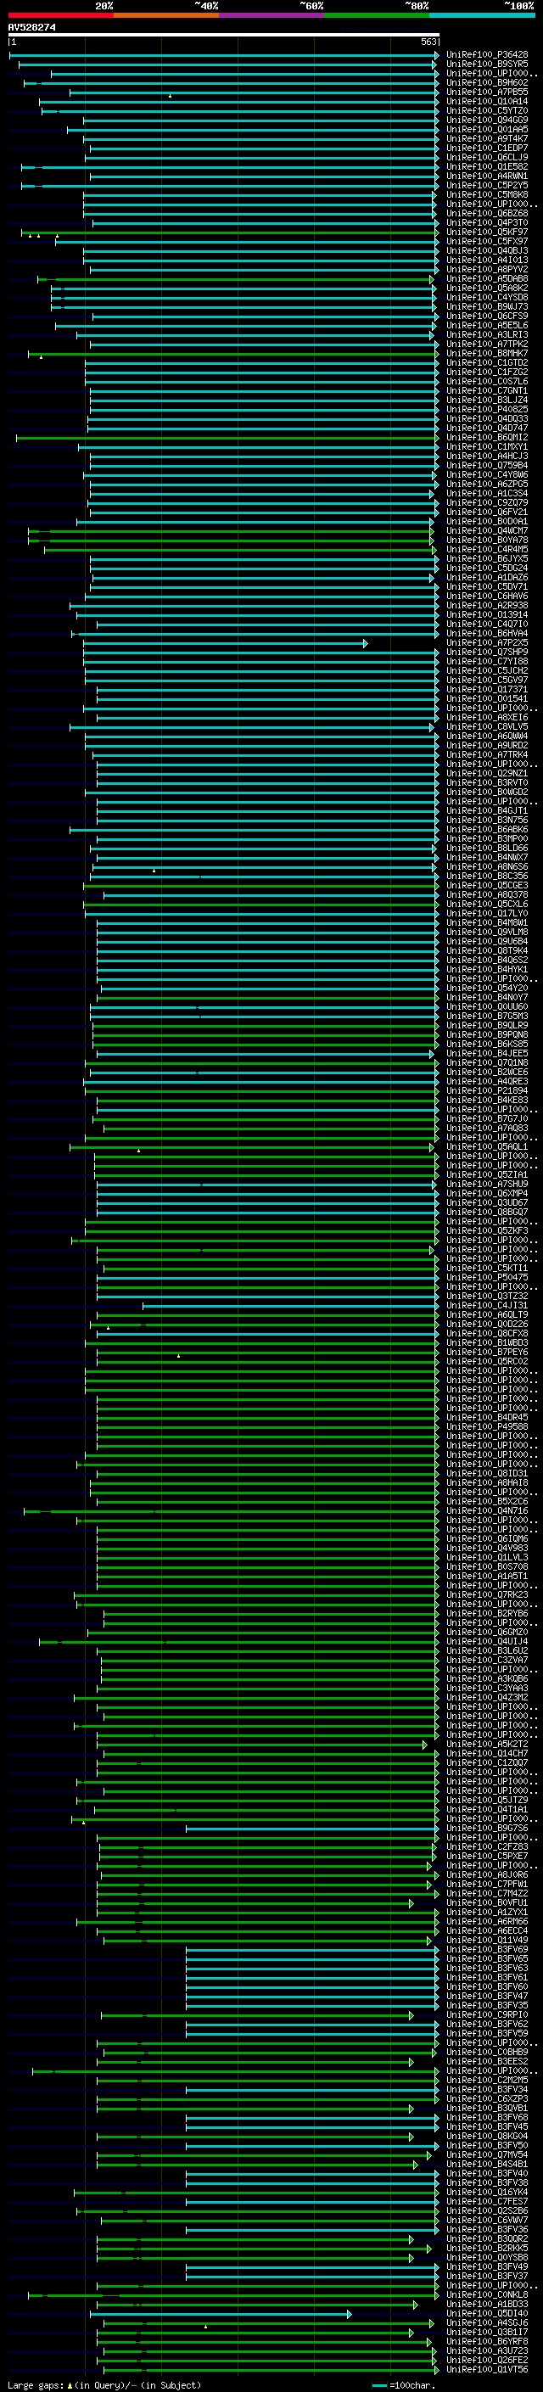Click hit label UniRef100_B3FV69
The height and width of the screenshot is (2392, 543).
(487, 1950)
